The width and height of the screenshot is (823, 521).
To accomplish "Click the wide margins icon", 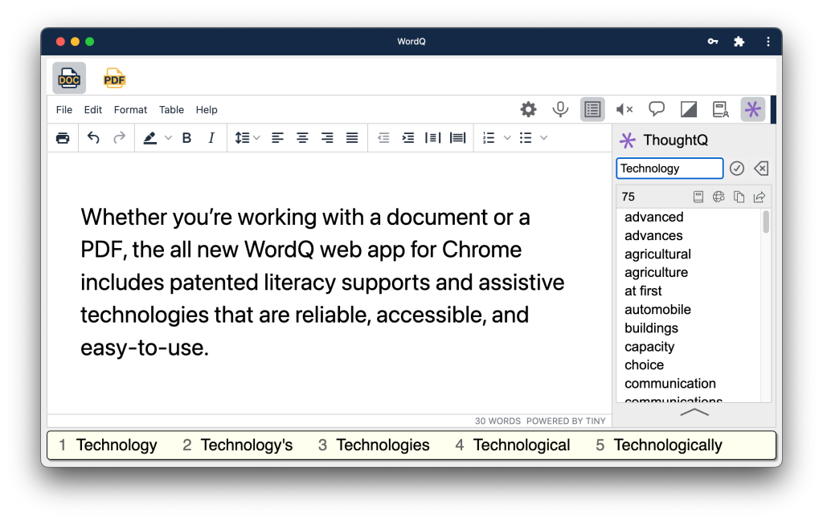I will tap(457, 138).
